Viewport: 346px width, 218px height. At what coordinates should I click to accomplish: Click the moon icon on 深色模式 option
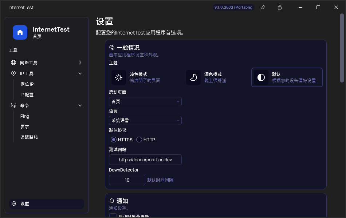tap(193, 77)
